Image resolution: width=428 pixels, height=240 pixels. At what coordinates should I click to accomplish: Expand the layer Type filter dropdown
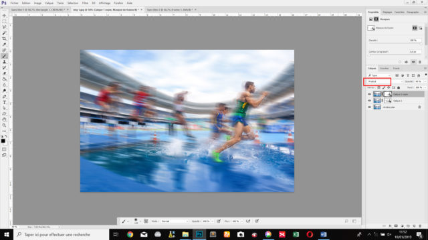pos(379,75)
